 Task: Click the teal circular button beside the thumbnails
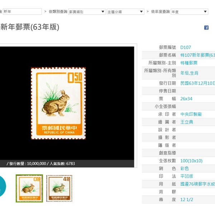tap(2, 186)
